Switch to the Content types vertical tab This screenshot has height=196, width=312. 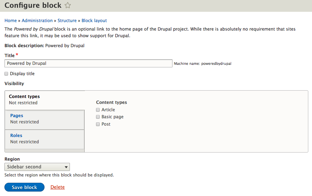[x=24, y=97]
